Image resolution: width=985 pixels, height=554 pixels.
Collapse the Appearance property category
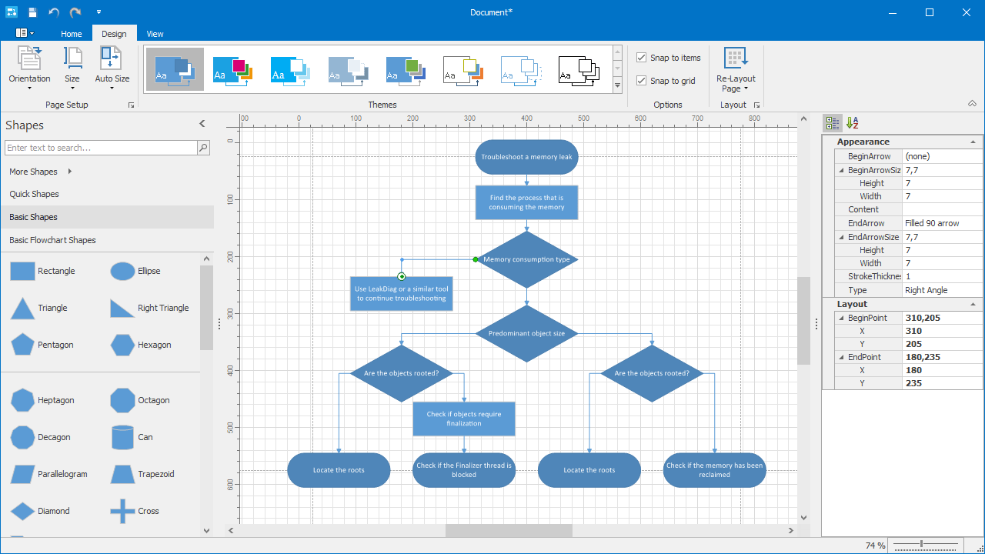tap(973, 142)
